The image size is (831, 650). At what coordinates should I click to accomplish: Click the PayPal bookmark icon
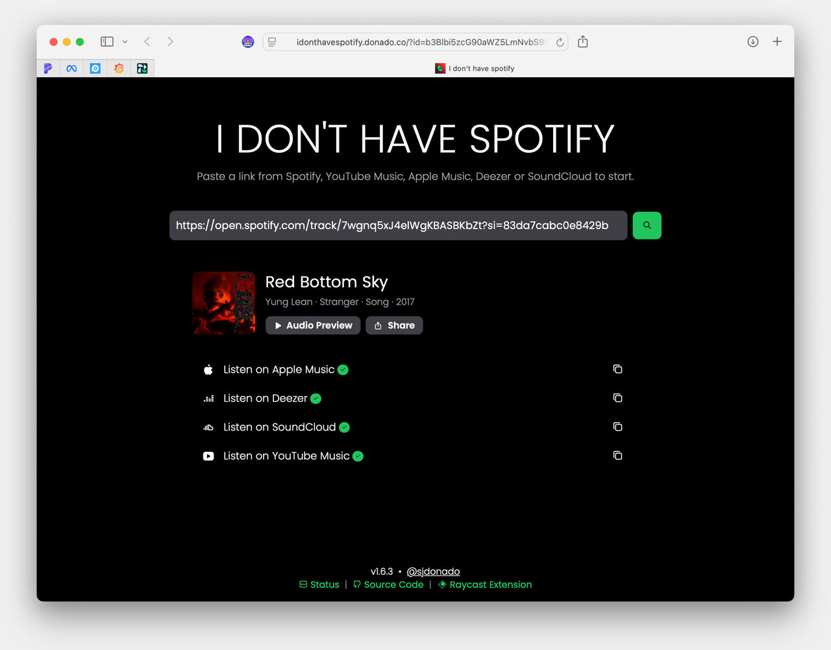[48, 68]
